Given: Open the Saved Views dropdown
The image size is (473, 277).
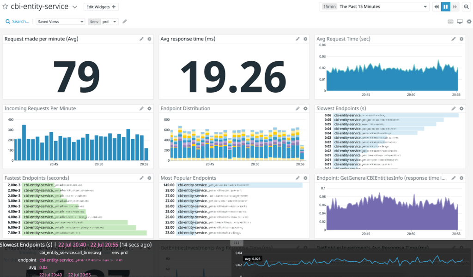Looking at the screenshot, I should [61, 22].
